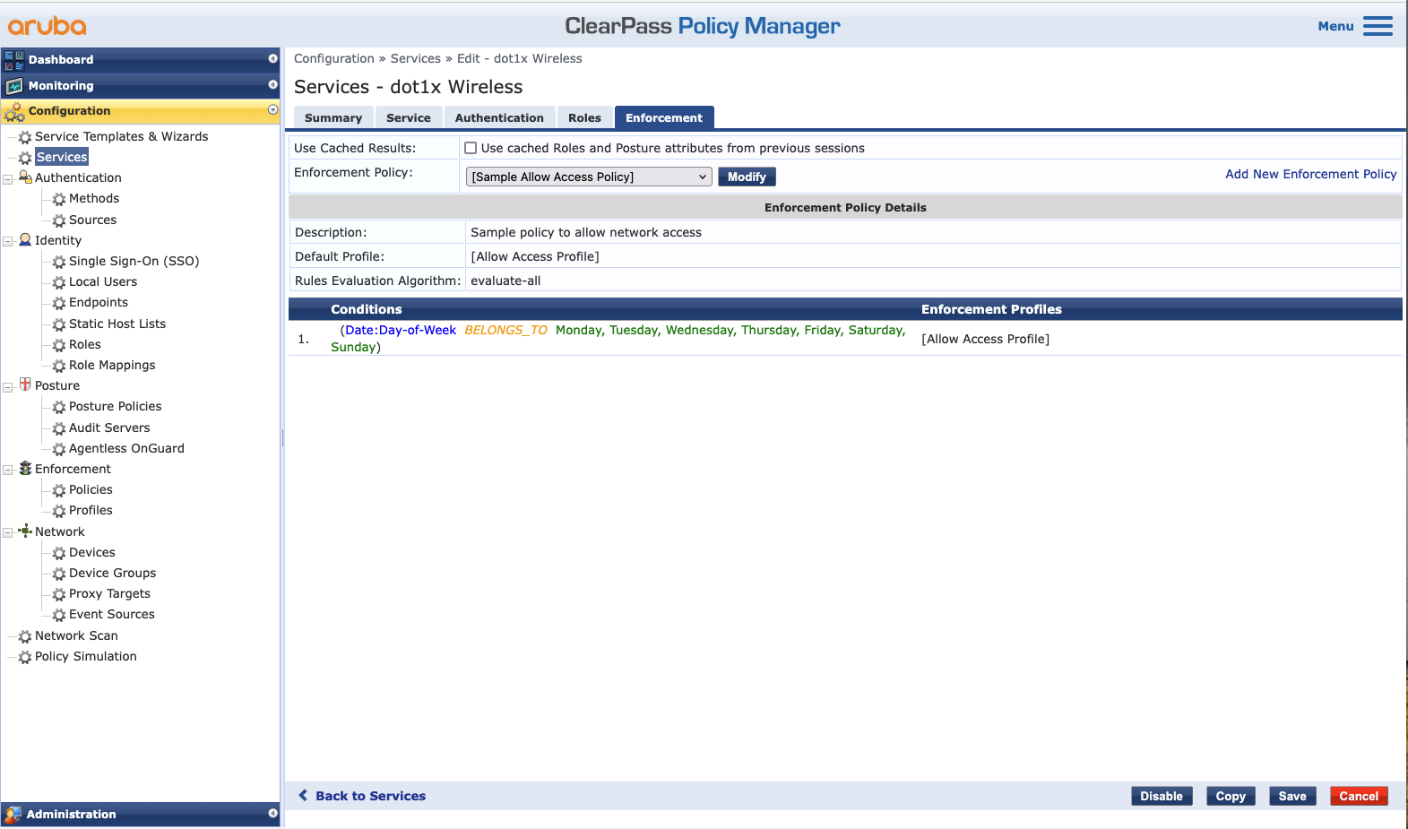Collapse the Posture tree node
The image size is (1408, 829).
8,387
